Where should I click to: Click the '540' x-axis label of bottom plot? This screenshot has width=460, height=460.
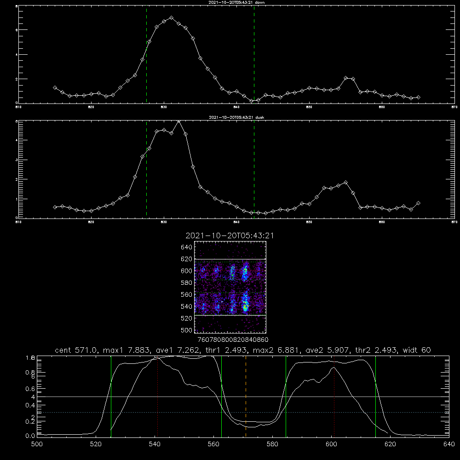click(x=155, y=444)
